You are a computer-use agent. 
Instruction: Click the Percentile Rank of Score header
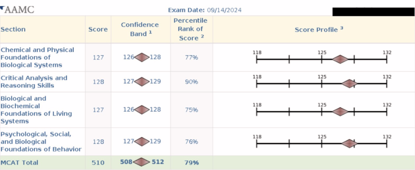click(191, 29)
